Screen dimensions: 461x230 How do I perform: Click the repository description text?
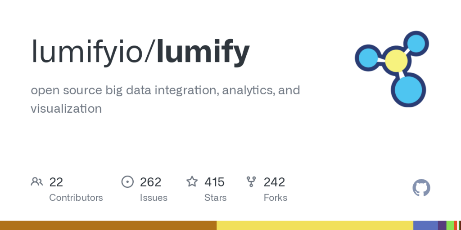tap(165, 99)
